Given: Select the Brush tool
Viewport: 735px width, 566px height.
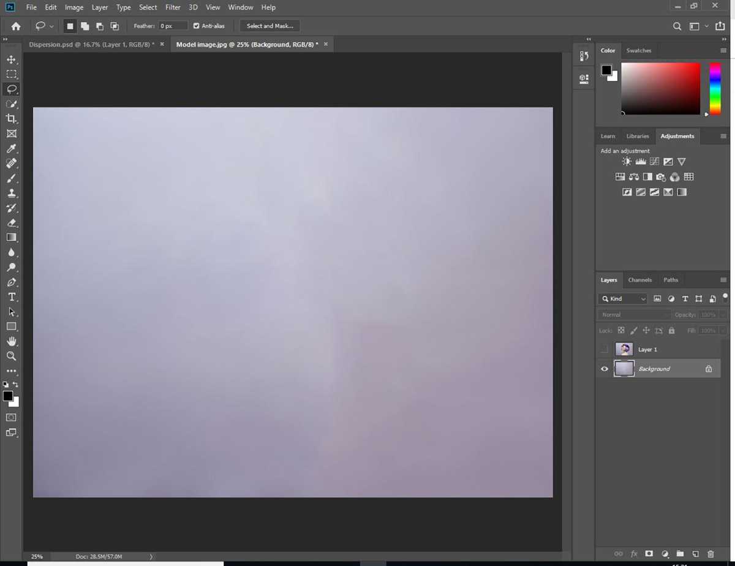Looking at the screenshot, I should (11, 178).
